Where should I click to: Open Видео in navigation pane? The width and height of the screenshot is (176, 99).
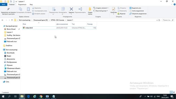(9, 56)
